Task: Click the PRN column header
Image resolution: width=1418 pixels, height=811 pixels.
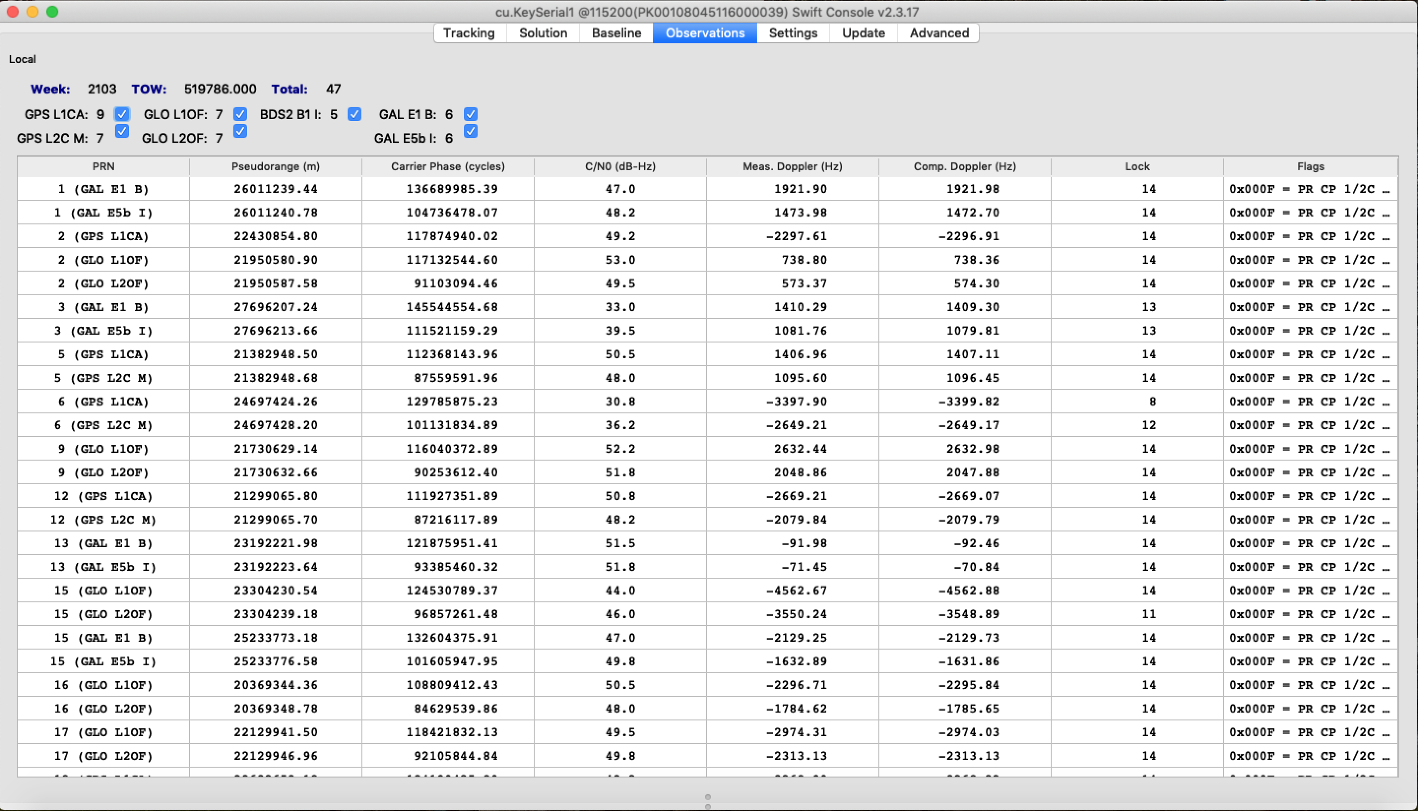Action: coord(103,166)
